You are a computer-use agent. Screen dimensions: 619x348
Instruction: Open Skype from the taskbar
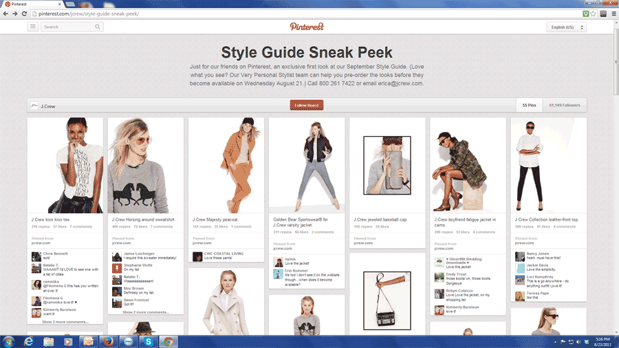(149, 342)
